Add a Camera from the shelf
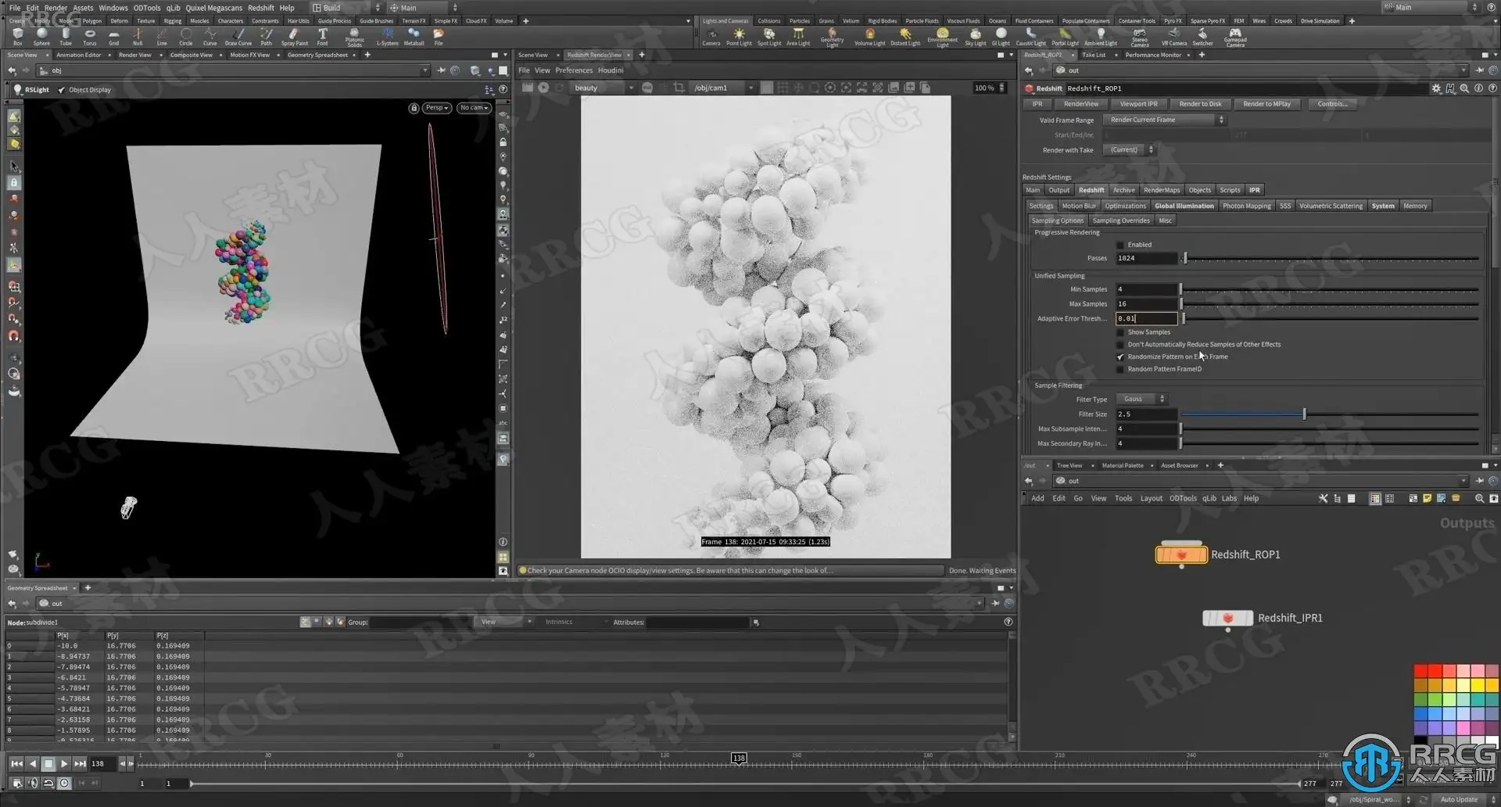This screenshot has width=1501, height=807. 711,37
